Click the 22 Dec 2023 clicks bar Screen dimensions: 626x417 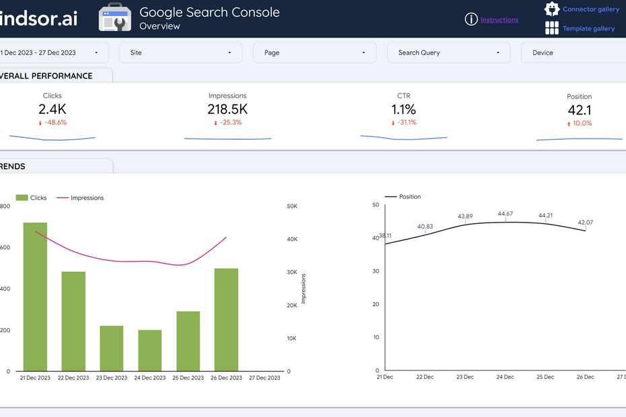pos(73,321)
